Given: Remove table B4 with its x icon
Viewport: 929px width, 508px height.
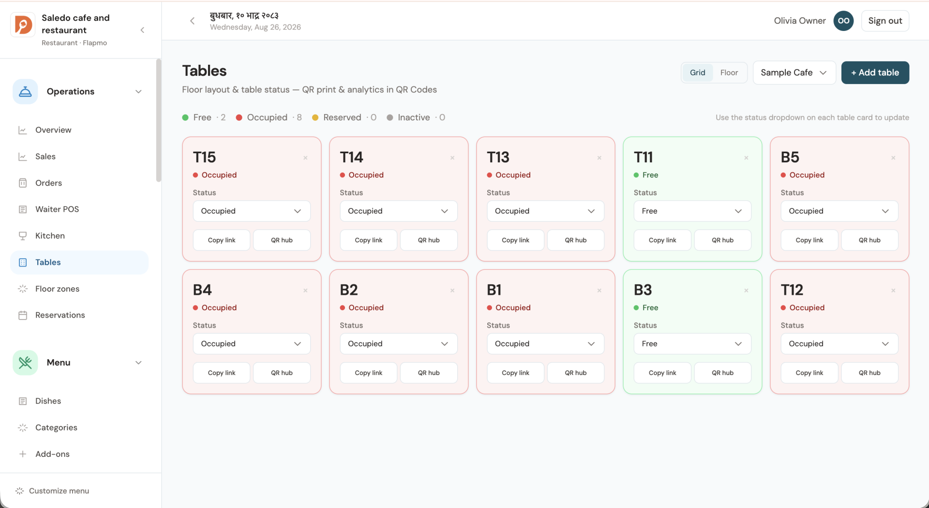Looking at the screenshot, I should pos(305,290).
